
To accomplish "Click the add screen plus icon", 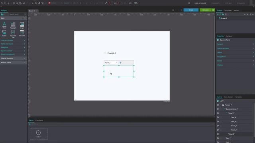I will (x=218, y=14).
